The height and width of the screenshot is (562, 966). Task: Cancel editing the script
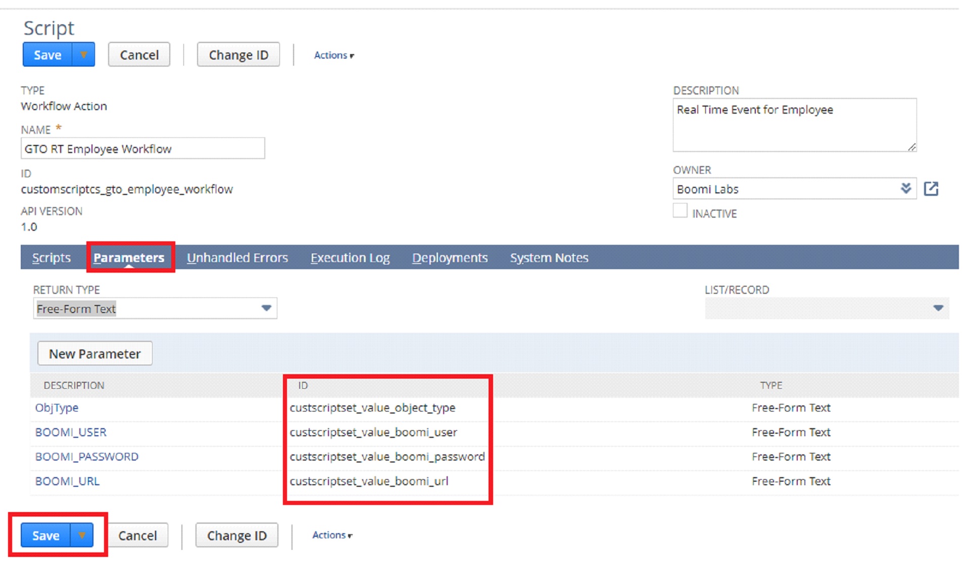tap(138, 54)
